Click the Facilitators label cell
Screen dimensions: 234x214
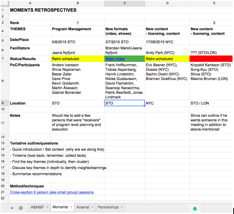(30, 50)
